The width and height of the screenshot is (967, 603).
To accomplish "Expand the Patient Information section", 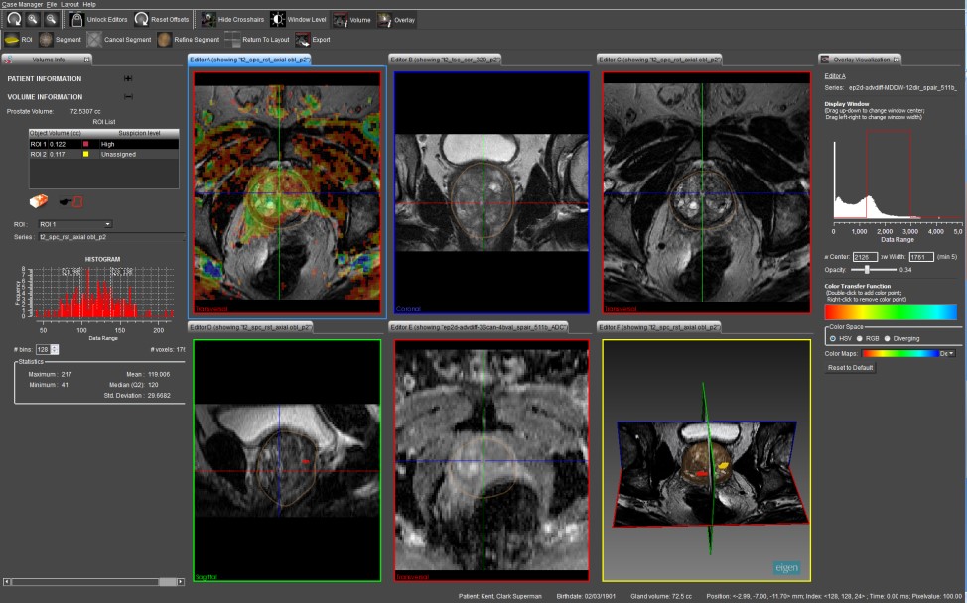I will pyautogui.click(x=127, y=78).
